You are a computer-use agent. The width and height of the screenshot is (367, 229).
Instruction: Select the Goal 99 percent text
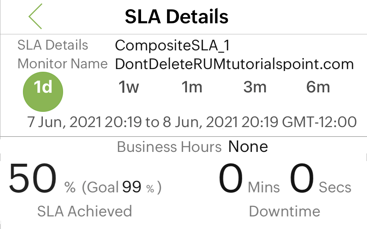tap(122, 186)
